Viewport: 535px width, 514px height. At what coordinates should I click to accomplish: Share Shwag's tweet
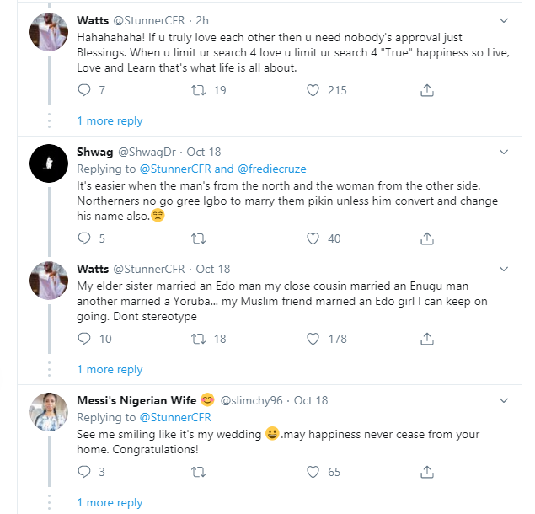[x=427, y=238]
